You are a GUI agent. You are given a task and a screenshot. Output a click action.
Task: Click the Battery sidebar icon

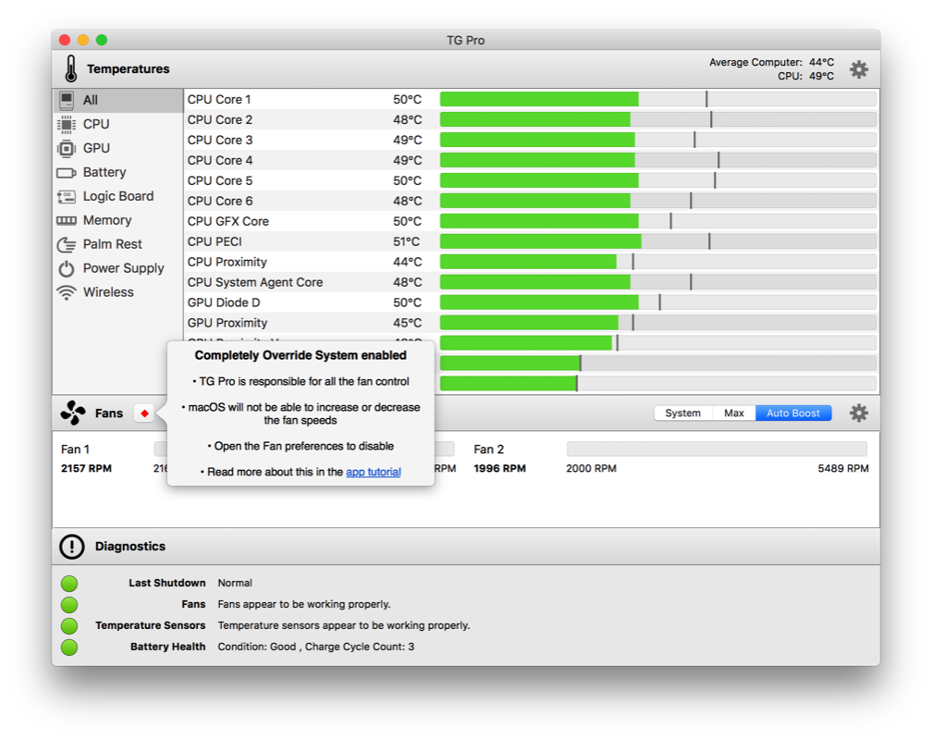click(67, 172)
